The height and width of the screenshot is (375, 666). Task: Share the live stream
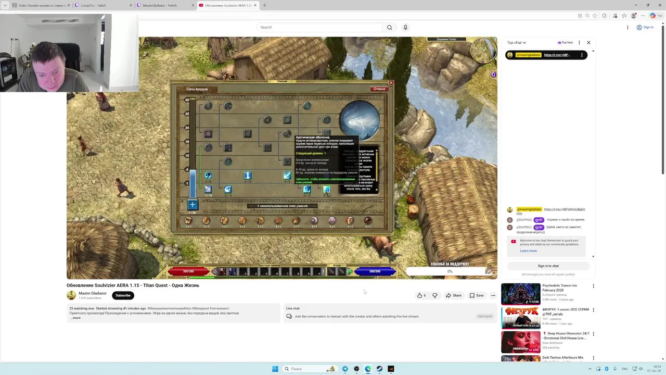pos(454,295)
